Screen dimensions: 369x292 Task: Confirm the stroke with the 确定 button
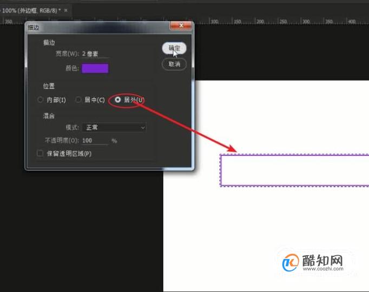click(x=174, y=48)
